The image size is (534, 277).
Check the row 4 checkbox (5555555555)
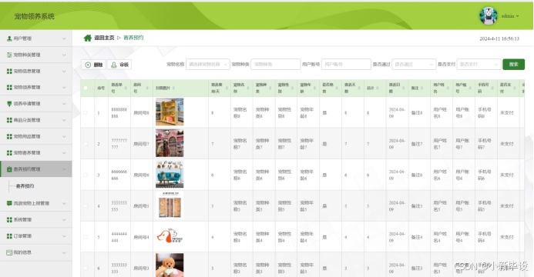click(86, 206)
